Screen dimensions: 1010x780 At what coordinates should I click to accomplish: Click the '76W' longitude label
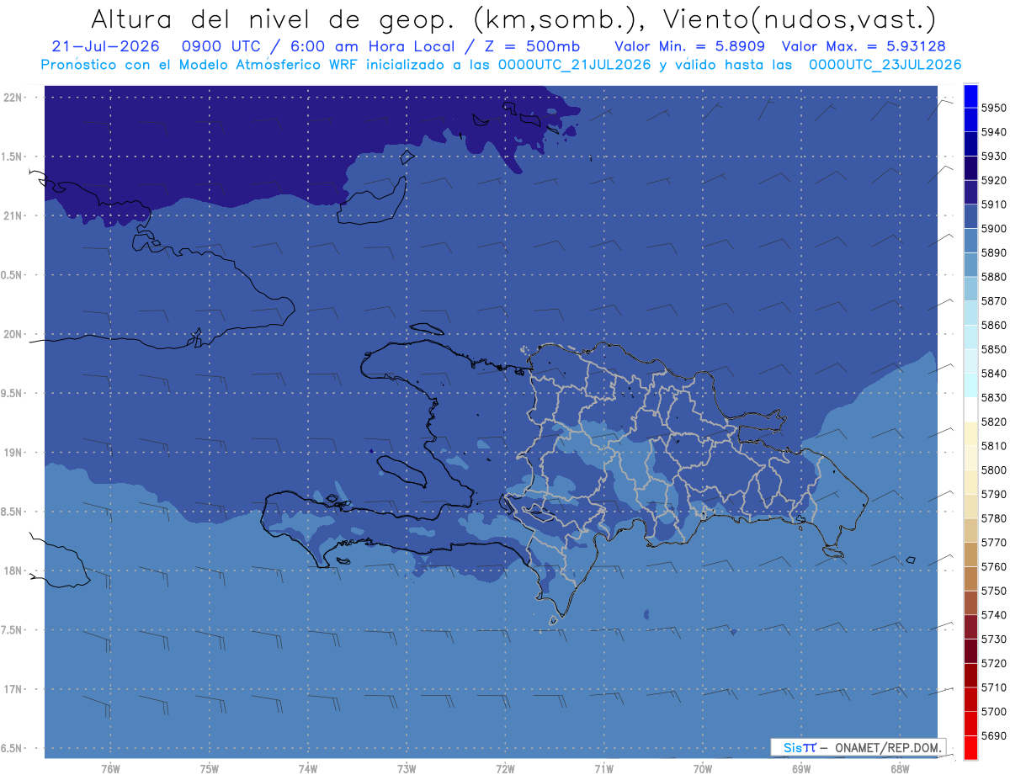(x=110, y=769)
